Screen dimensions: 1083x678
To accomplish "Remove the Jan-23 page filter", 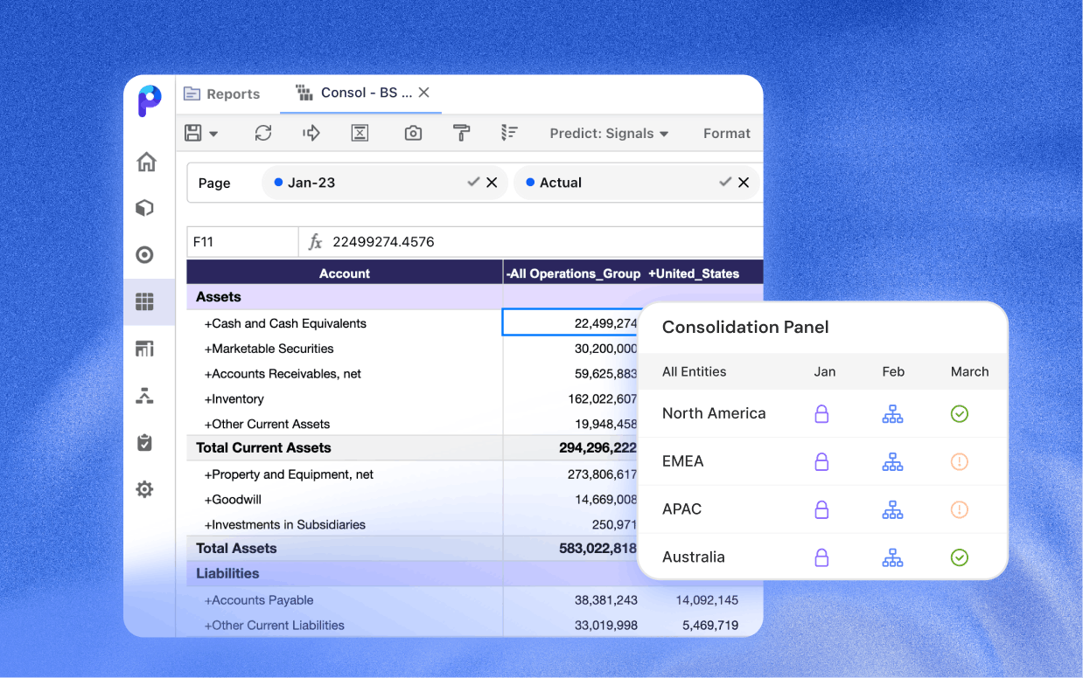I will point(492,183).
